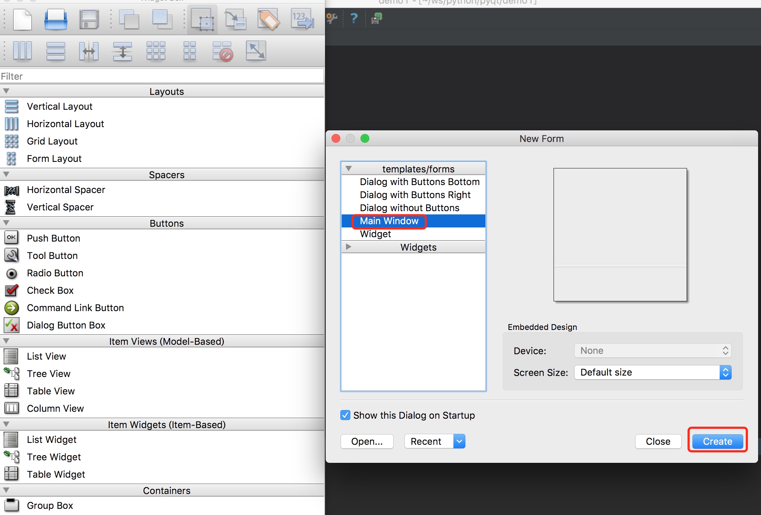Apply Lay Out Horizontally toolbar icon
761x515 pixels.
click(22, 51)
